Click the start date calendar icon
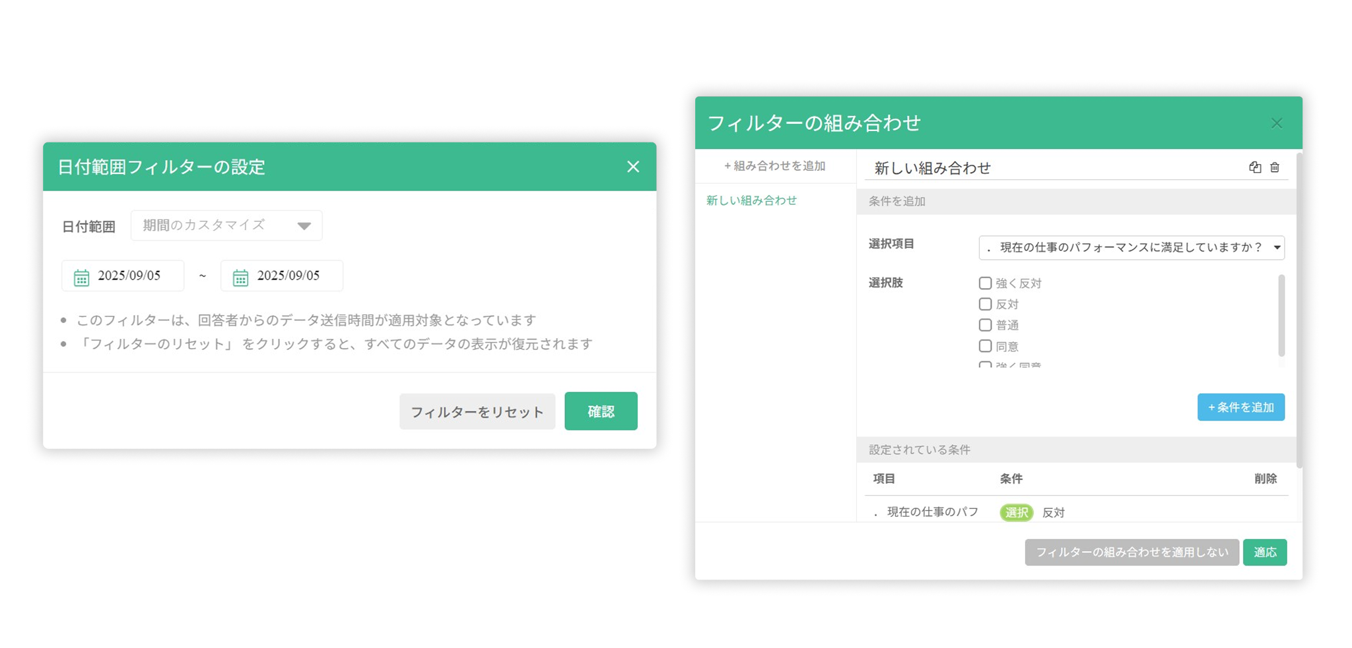1352x648 pixels. point(81,278)
